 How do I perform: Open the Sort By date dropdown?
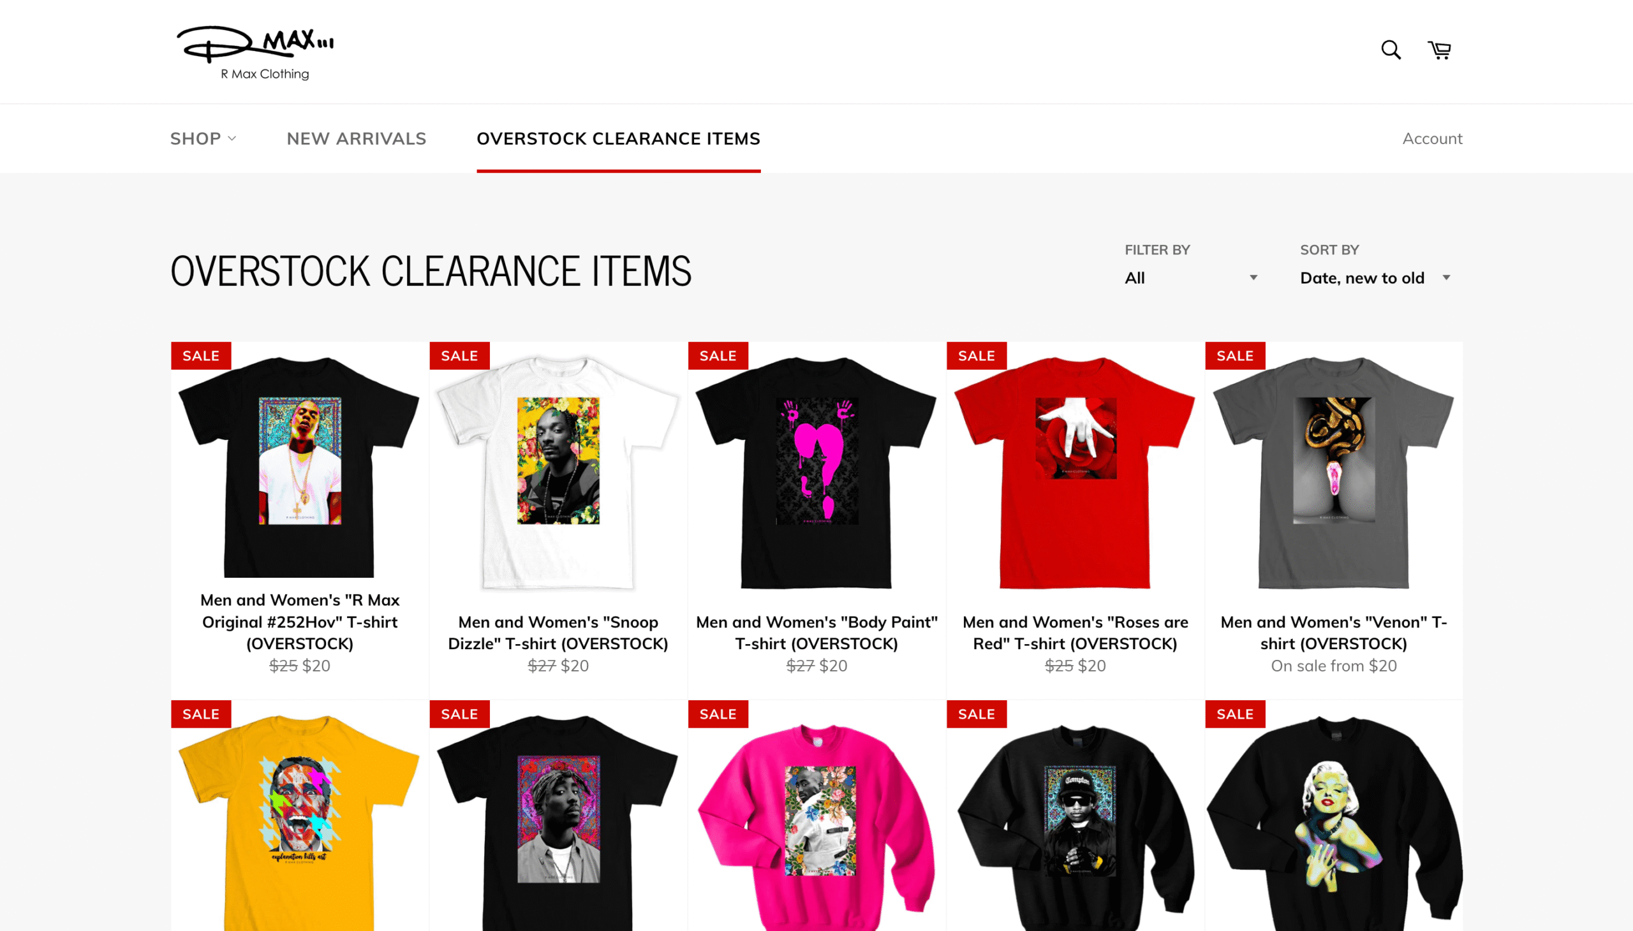click(1375, 277)
